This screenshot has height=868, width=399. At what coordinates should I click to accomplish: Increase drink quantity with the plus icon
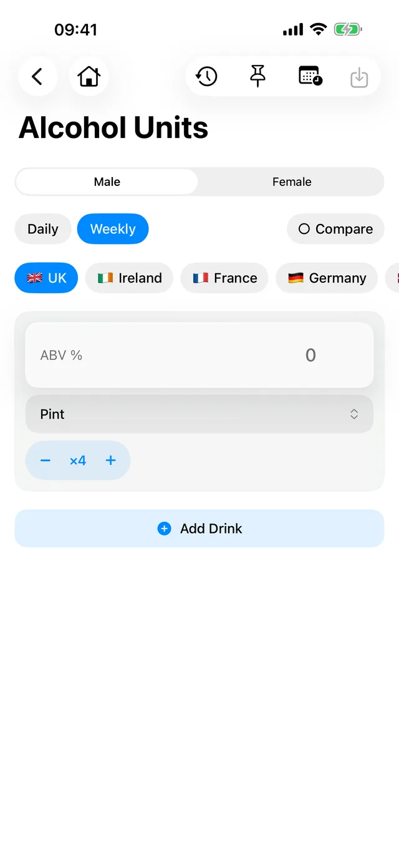pos(110,461)
